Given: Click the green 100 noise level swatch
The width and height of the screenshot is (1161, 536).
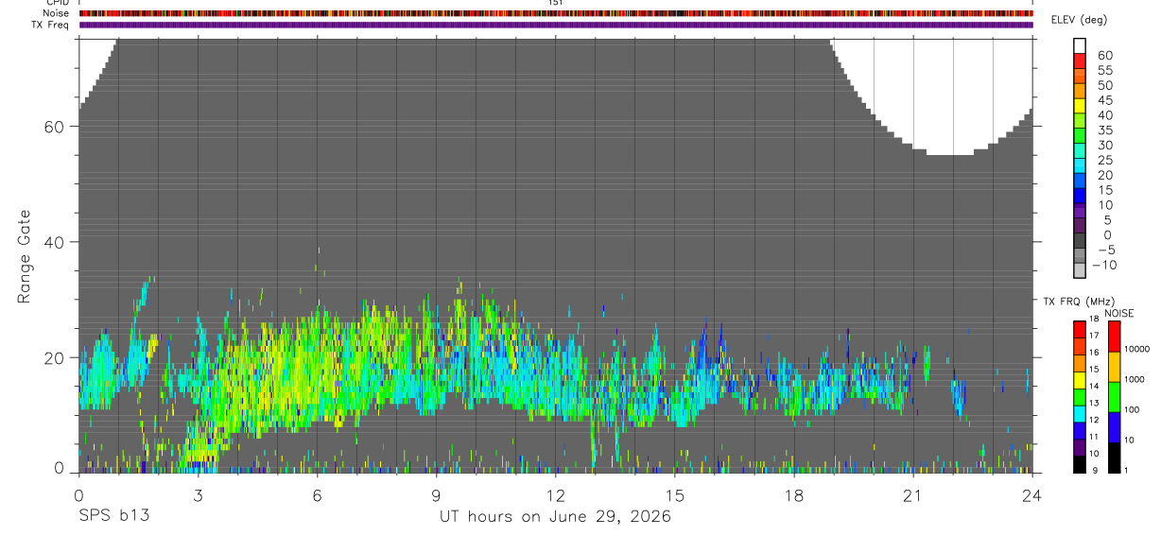Looking at the screenshot, I should (1115, 396).
